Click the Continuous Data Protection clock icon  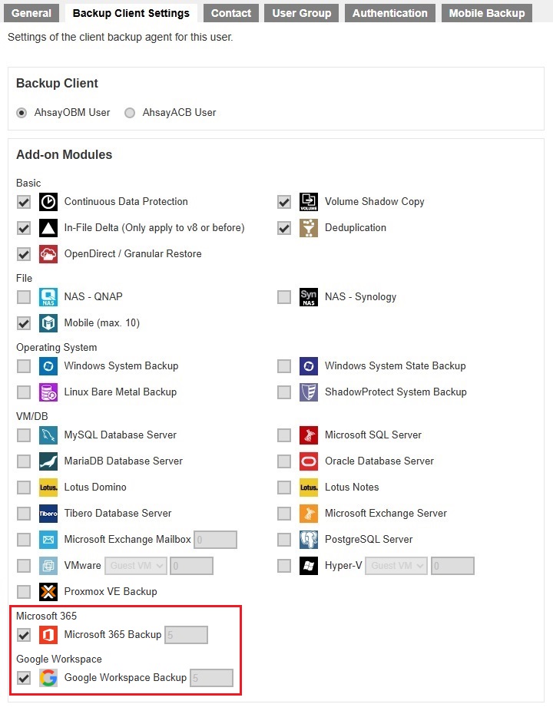[x=48, y=202]
